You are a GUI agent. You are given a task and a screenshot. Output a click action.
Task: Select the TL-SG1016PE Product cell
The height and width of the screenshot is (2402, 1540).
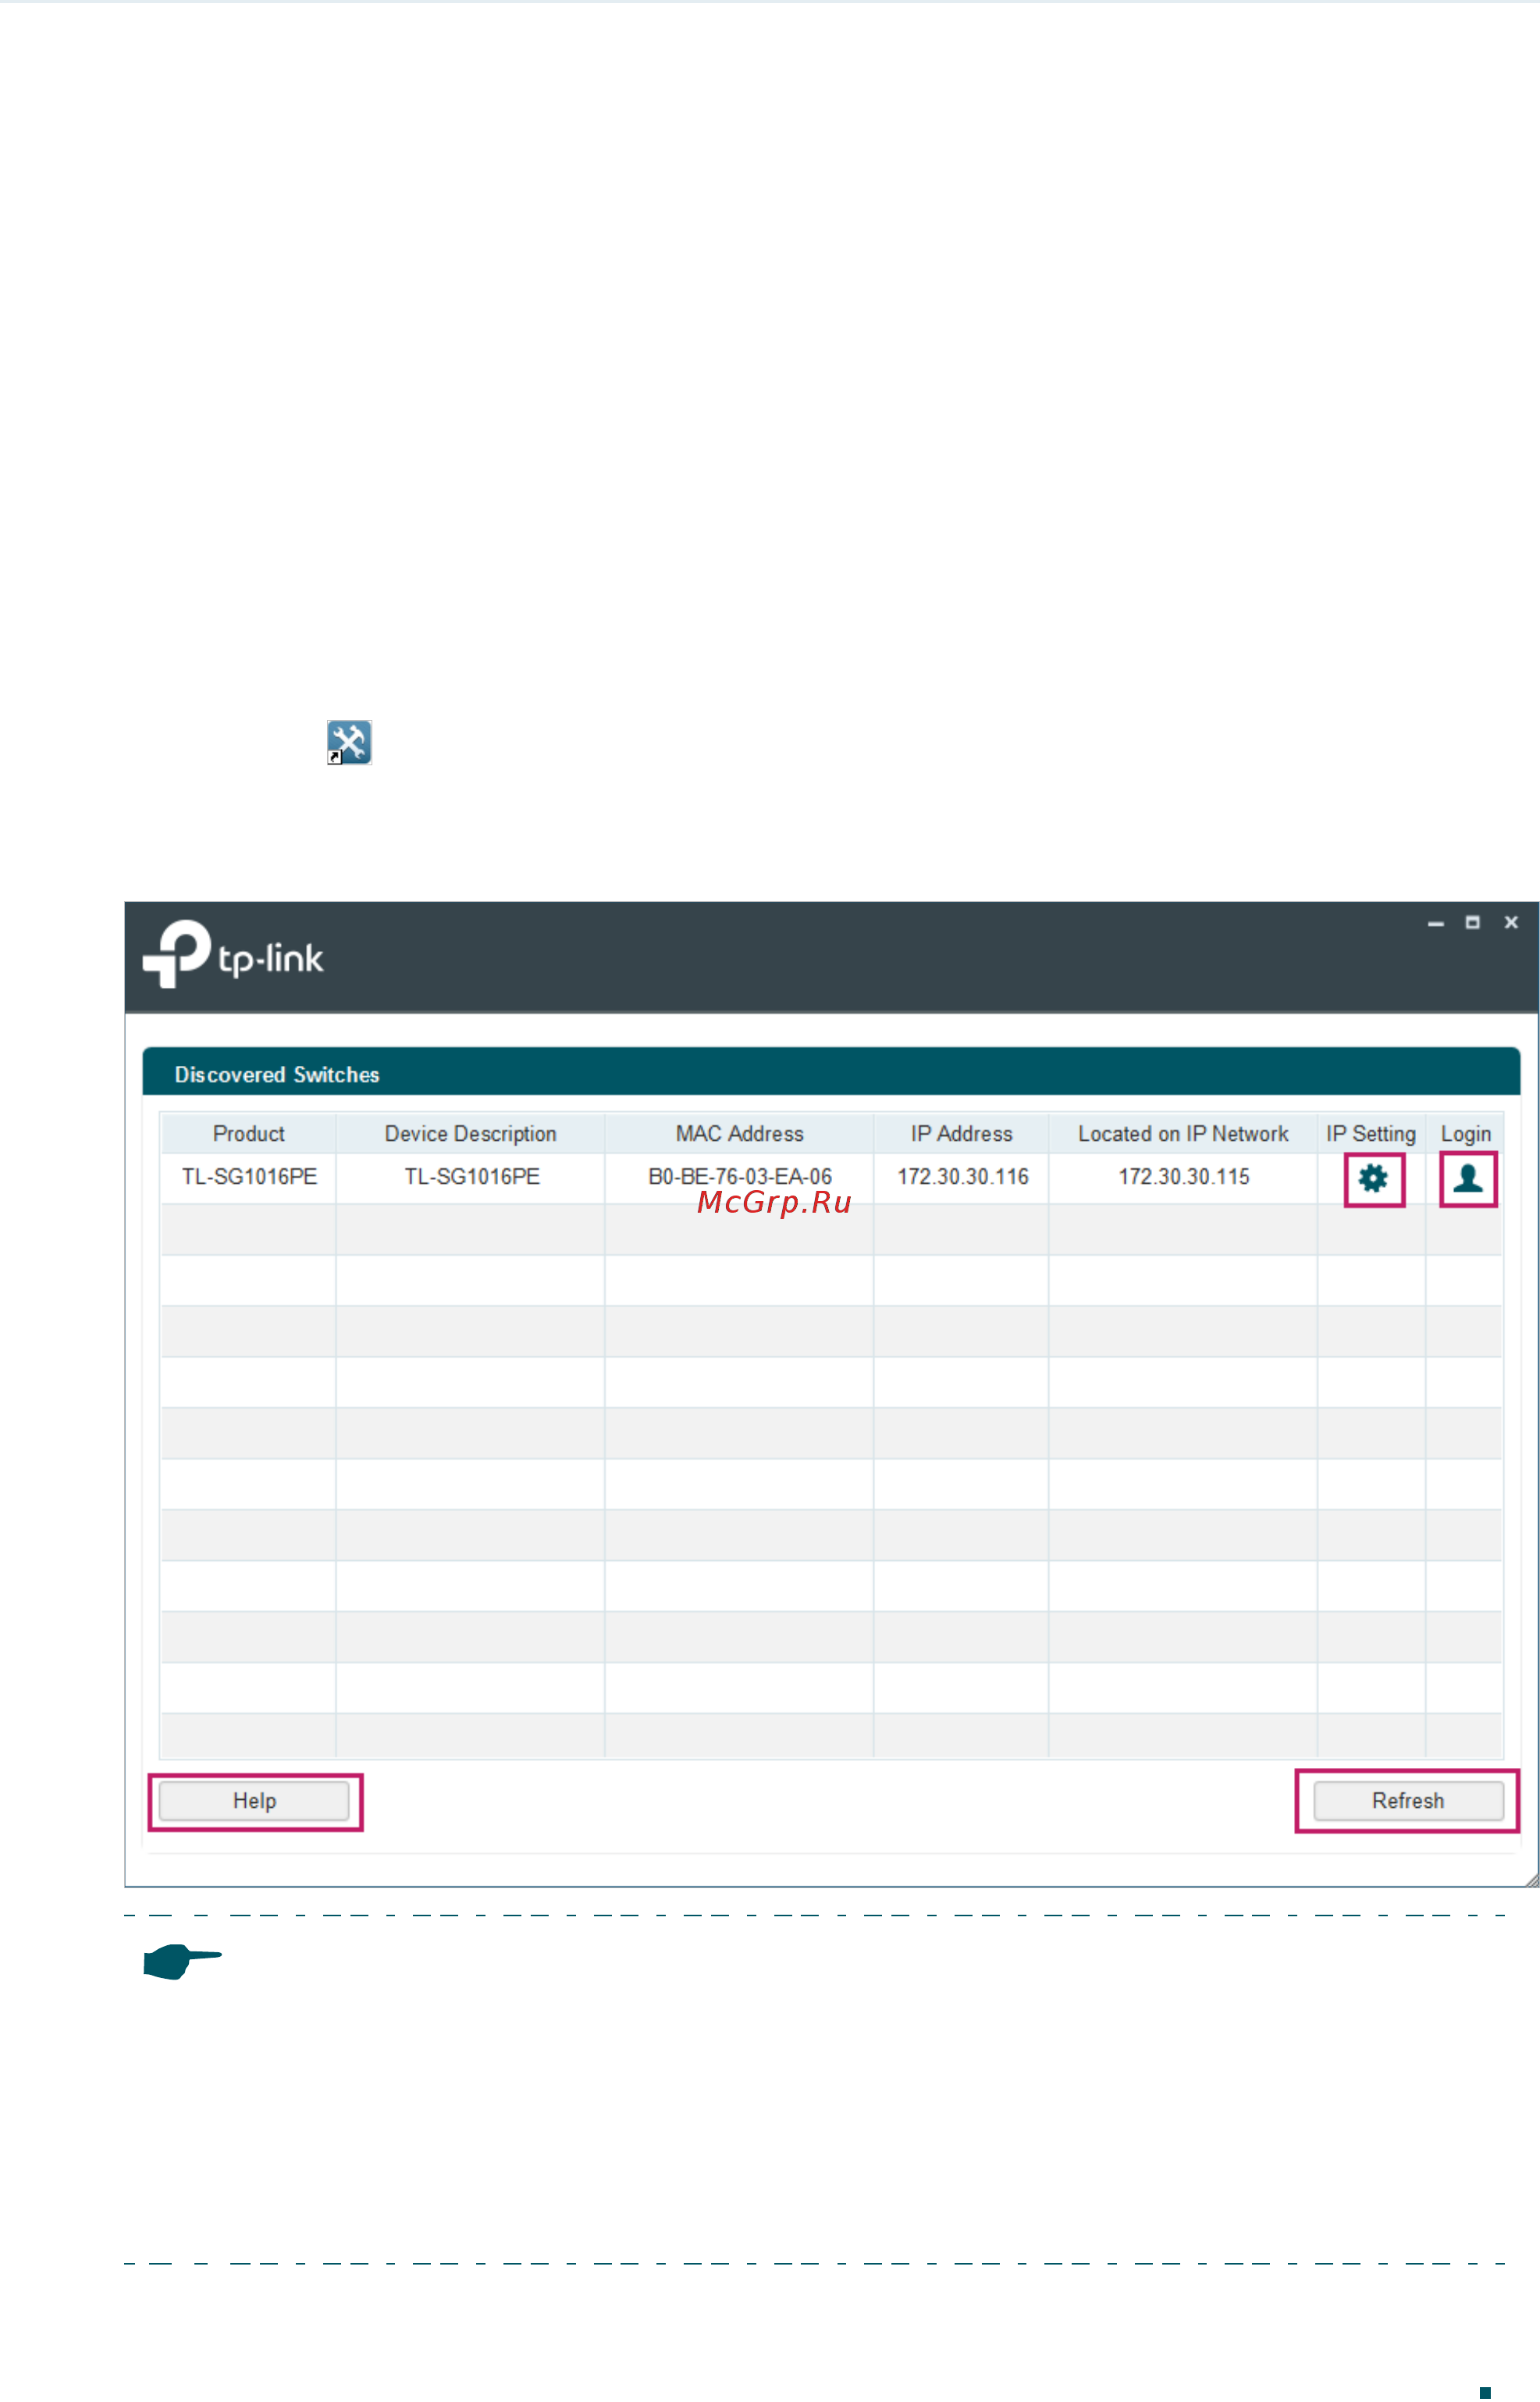249,1177
